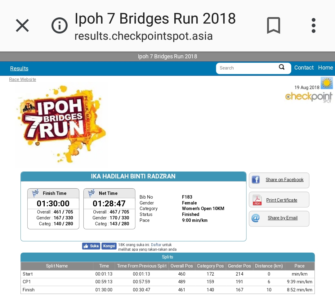
Task: Close the browser tab with X icon
Action: point(22,25)
